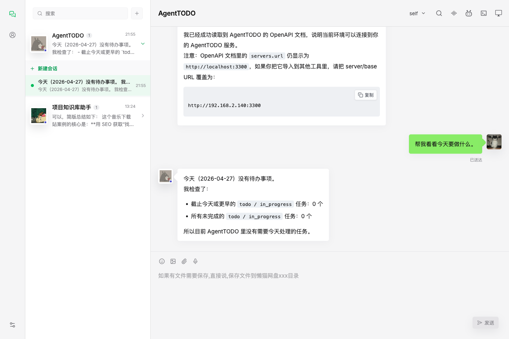The image size is (509, 339).
Task: Open the emoji picker
Action: (162, 261)
